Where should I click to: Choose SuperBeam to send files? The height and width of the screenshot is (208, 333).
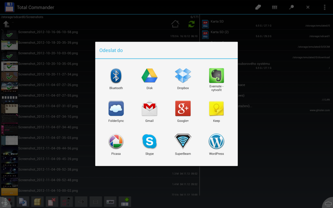183,145
